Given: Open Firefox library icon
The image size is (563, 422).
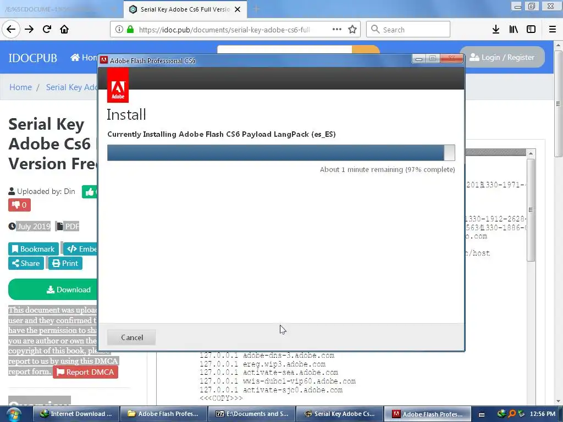Looking at the screenshot, I should (514, 30).
